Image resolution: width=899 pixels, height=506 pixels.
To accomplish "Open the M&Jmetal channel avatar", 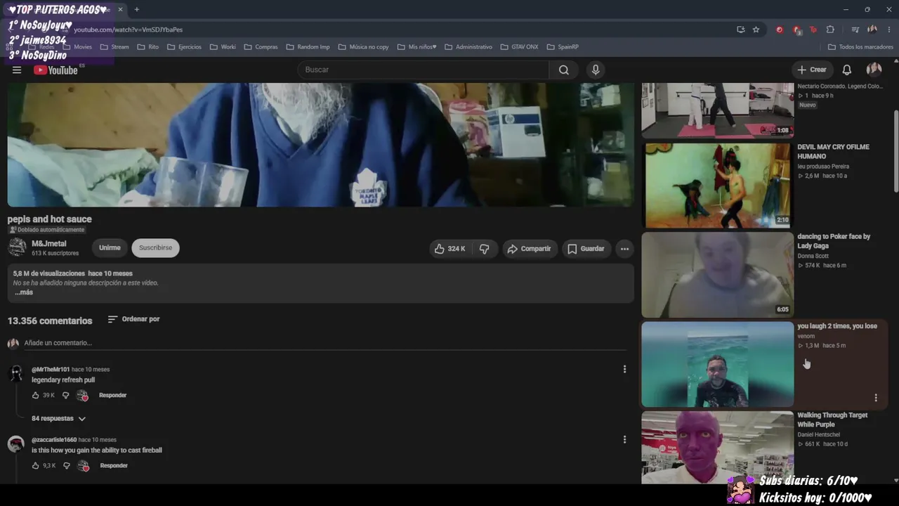I will [x=17, y=247].
